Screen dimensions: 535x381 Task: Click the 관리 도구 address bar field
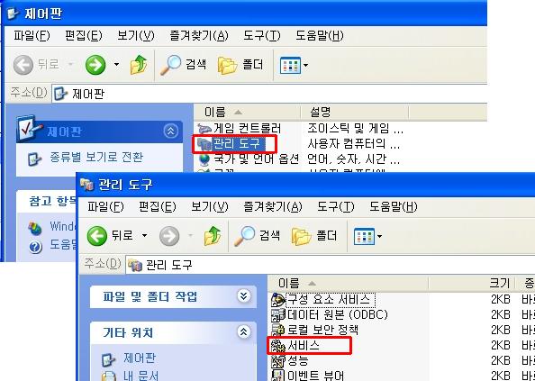tap(331, 265)
